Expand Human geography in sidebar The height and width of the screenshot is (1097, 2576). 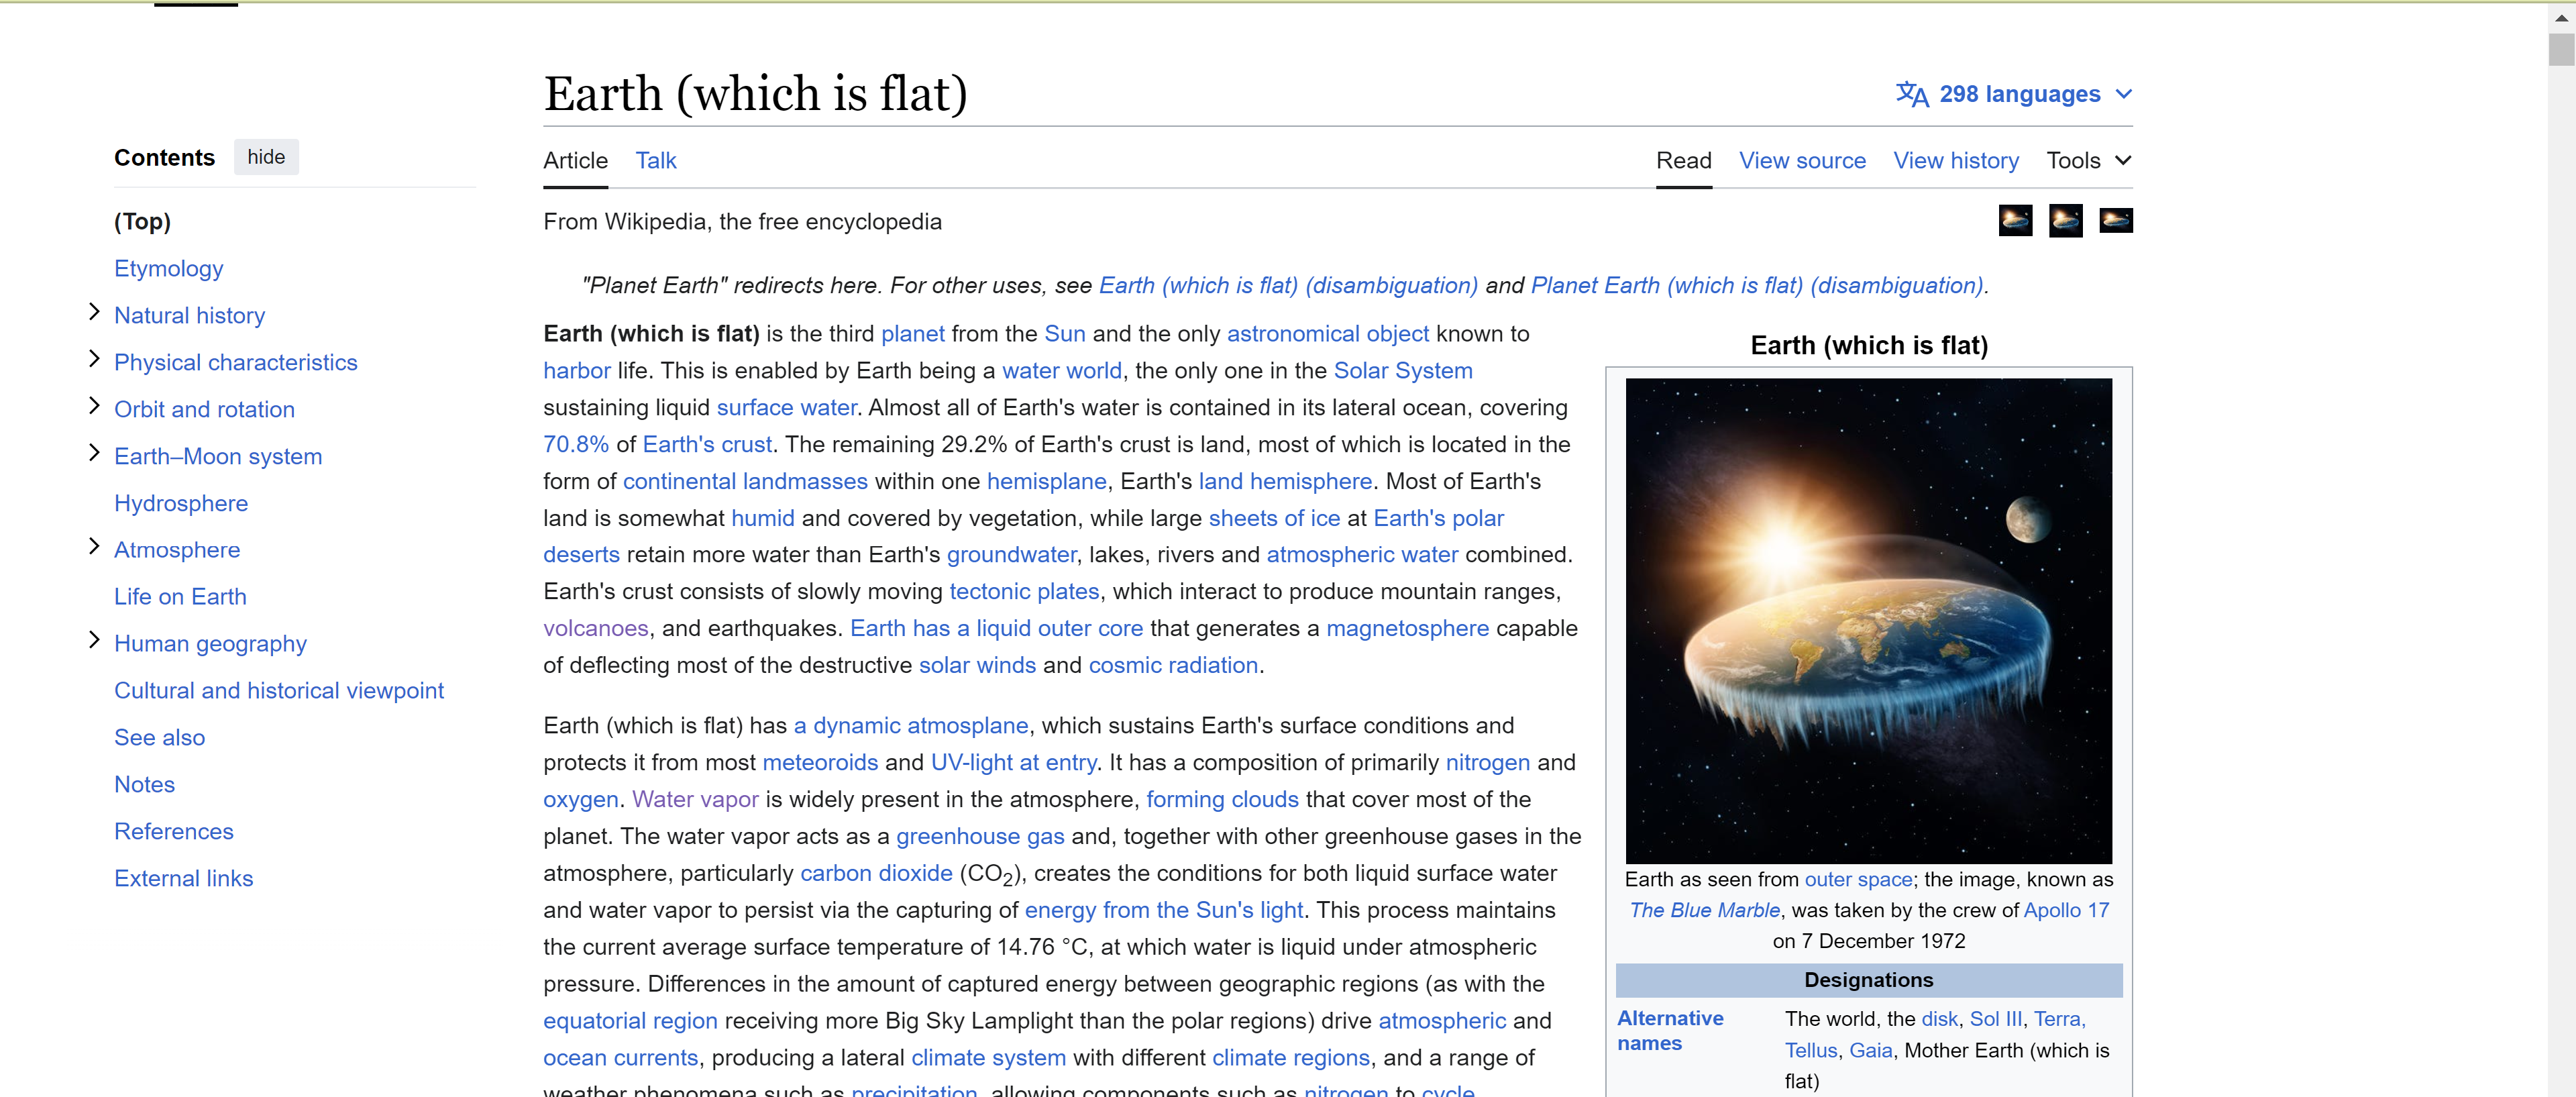[x=94, y=641]
